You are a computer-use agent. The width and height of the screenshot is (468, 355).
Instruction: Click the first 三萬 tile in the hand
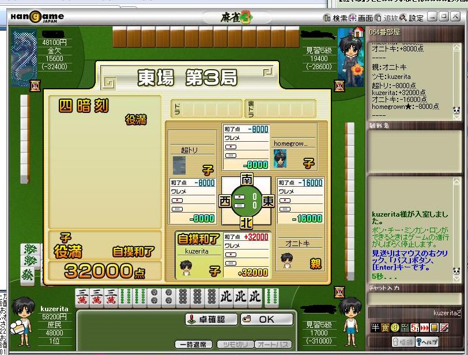pyautogui.click(x=82, y=297)
